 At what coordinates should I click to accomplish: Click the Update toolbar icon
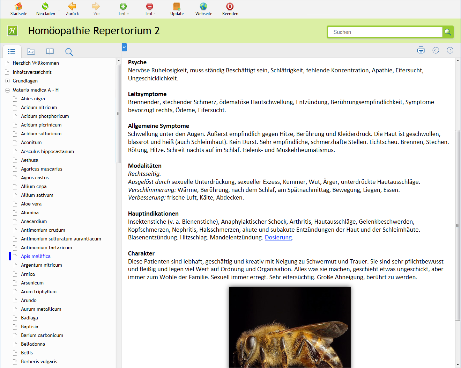click(177, 7)
